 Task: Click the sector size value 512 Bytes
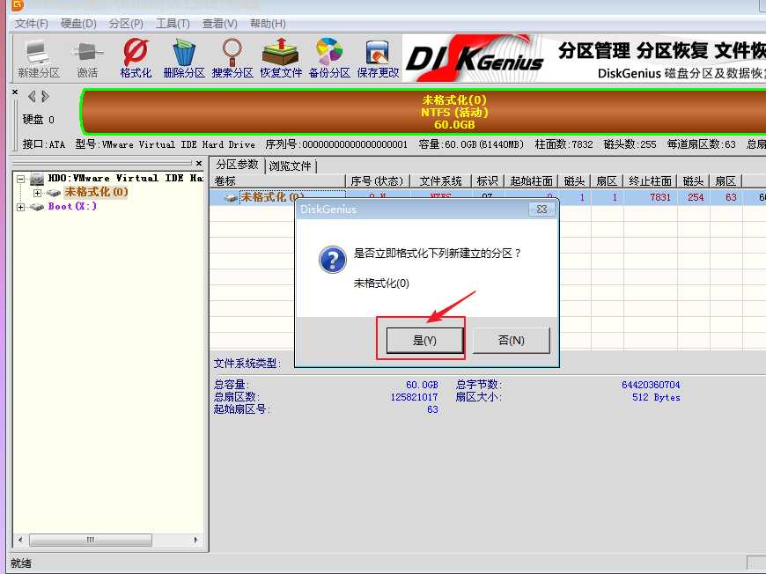pyautogui.click(x=656, y=397)
